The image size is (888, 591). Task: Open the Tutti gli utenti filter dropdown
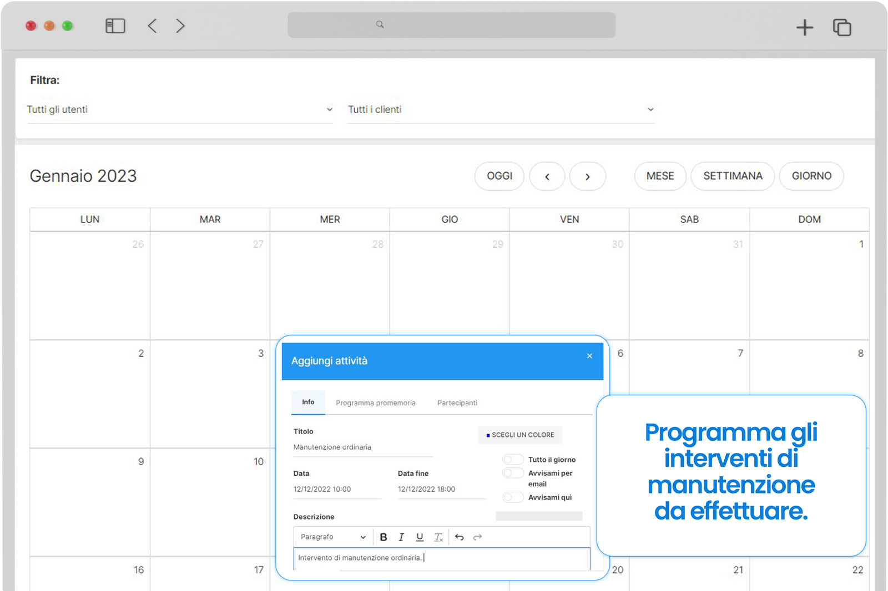180,110
